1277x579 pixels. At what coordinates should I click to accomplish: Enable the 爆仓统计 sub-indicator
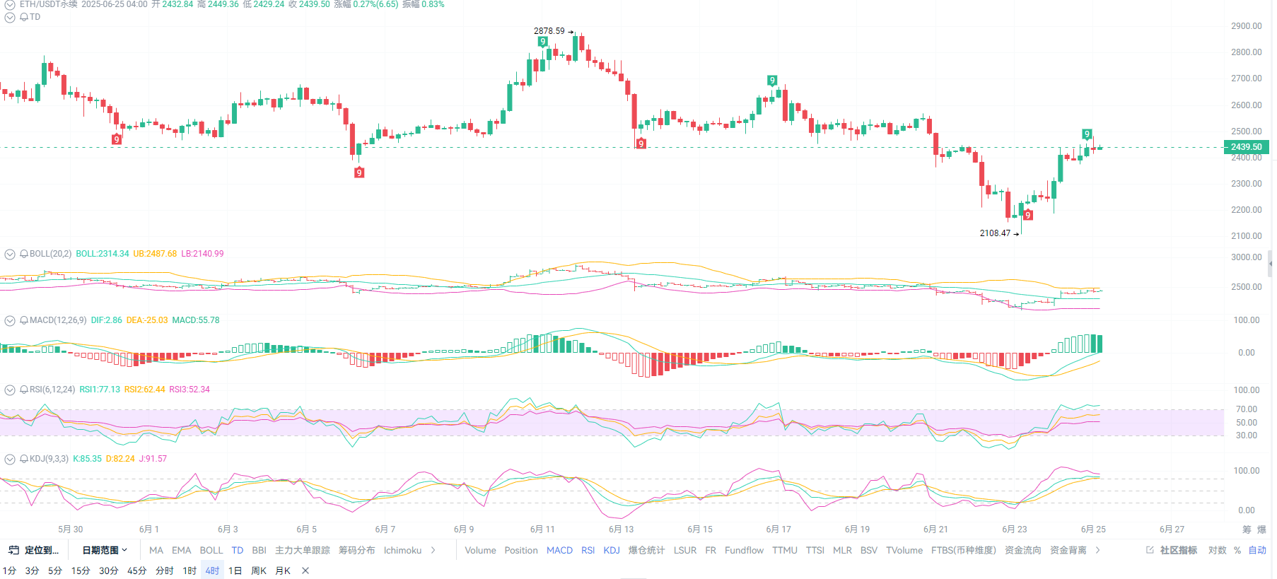(646, 550)
